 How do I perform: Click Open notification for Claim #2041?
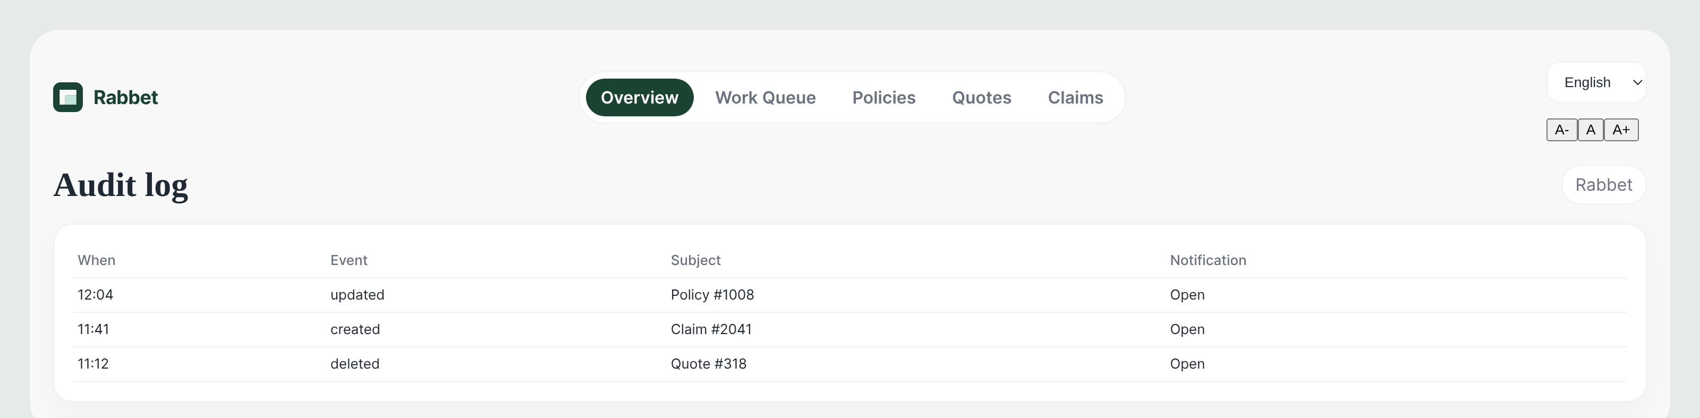click(1187, 329)
